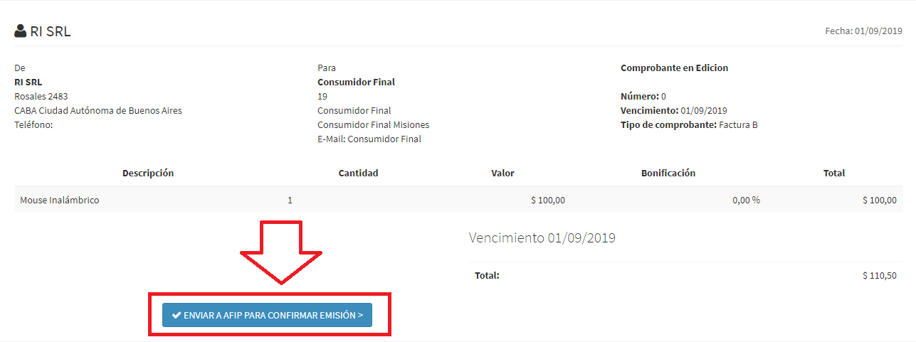Click the Bonificación column header

pos(668,173)
